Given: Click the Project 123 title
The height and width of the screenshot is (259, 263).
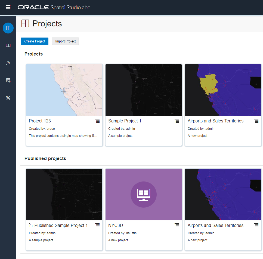Looking at the screenshot, I should point(40,121).
